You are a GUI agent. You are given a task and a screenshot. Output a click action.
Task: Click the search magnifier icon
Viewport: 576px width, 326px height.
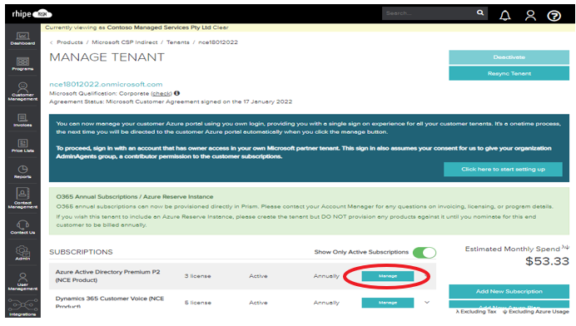point(480,12)
